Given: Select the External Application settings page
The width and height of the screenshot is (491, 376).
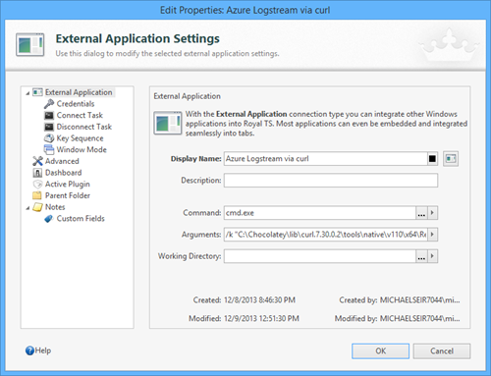Looking at the screenshot, I should (x=79, y=92).
